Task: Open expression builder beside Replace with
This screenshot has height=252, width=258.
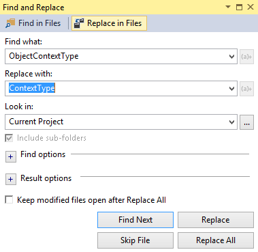Action: pos(246,89)
